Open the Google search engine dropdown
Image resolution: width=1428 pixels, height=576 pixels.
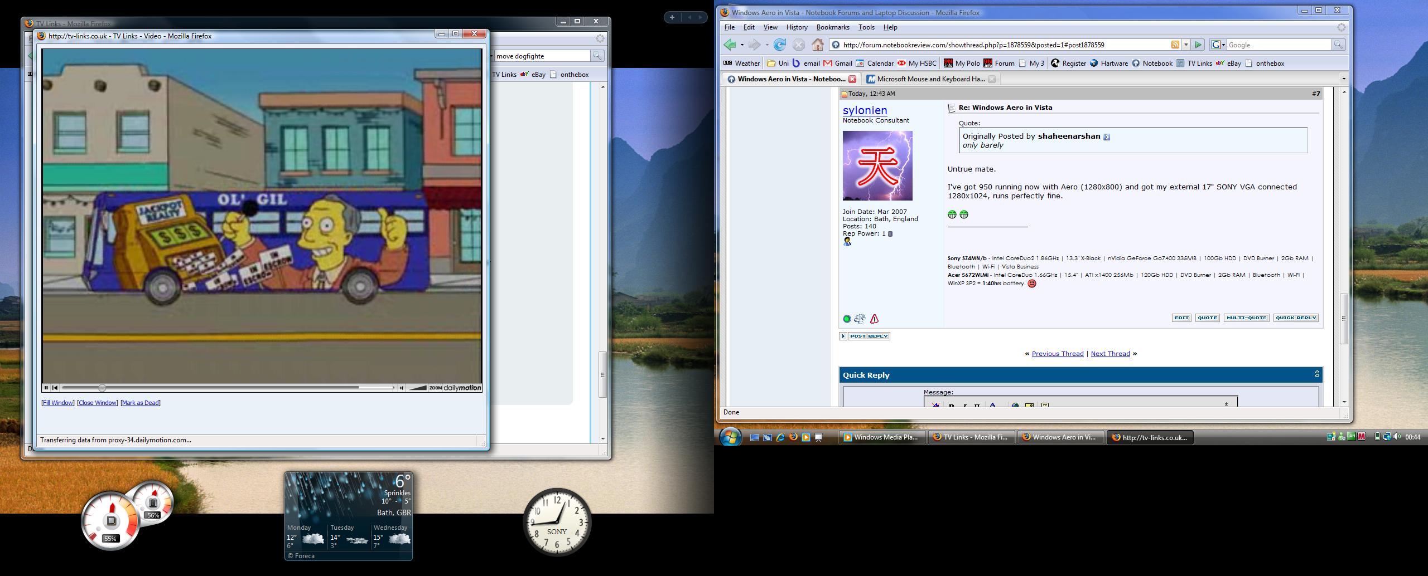tap(1218, 45)
